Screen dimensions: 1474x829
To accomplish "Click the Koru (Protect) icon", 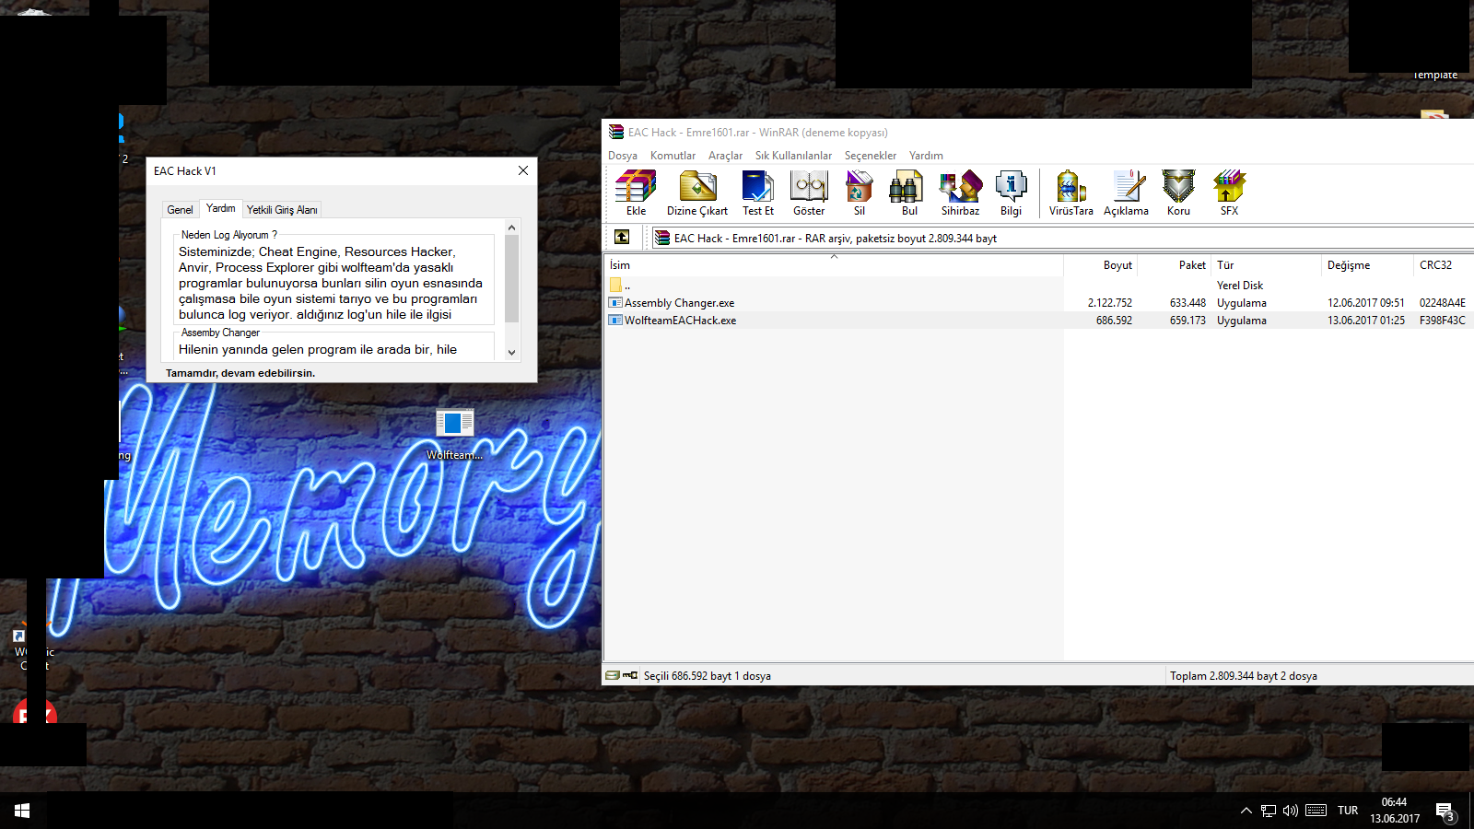I will 1178,193.
